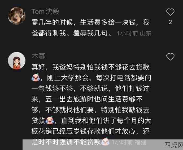Click the like count 2 under the heart

[x=170, y=22]
